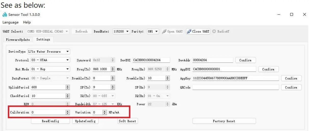
Task: Click the AppEUI input field
Action: pyautogui.click(x=224, y=69)
